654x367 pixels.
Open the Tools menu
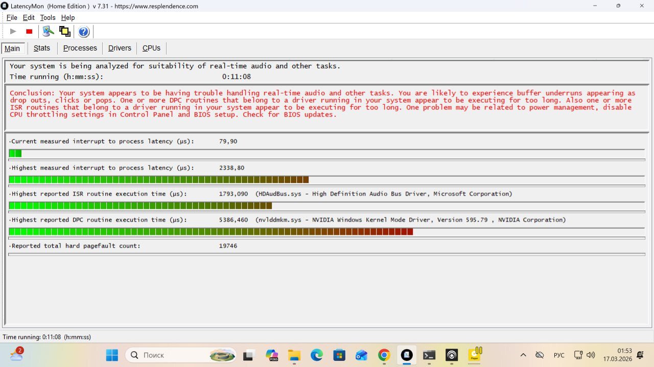[48, 17]
